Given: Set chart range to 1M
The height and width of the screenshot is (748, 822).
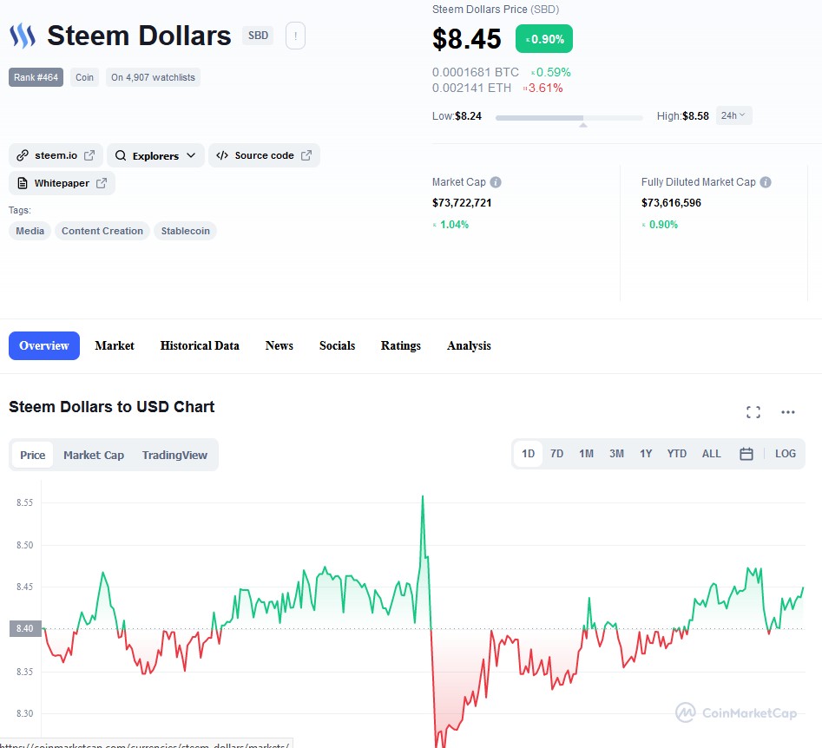Looking at the screenshot, I should 586,454.
